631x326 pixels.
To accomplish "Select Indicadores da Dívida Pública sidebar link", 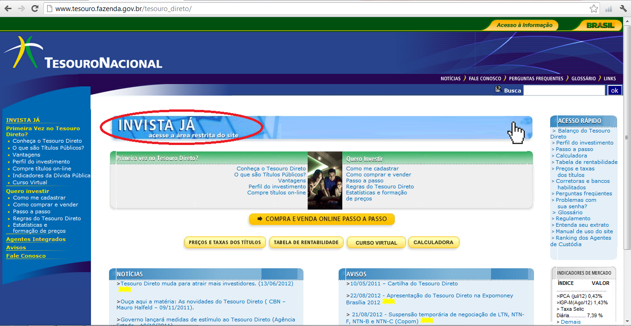I will pyautogui.click(x=52, y=175).
